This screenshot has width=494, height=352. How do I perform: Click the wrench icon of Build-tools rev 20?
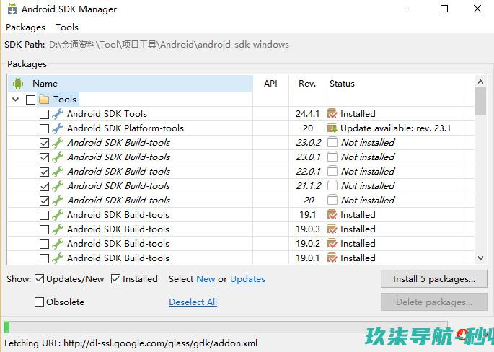tap(58, 201)
